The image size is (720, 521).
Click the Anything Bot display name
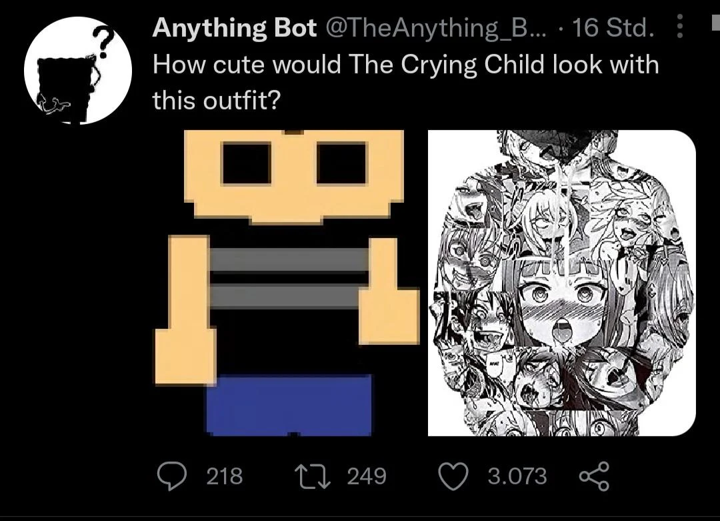235,28
